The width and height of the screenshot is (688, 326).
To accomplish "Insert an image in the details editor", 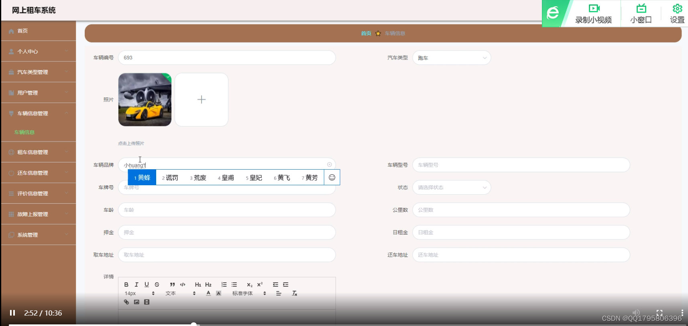I will pos(136,302).
